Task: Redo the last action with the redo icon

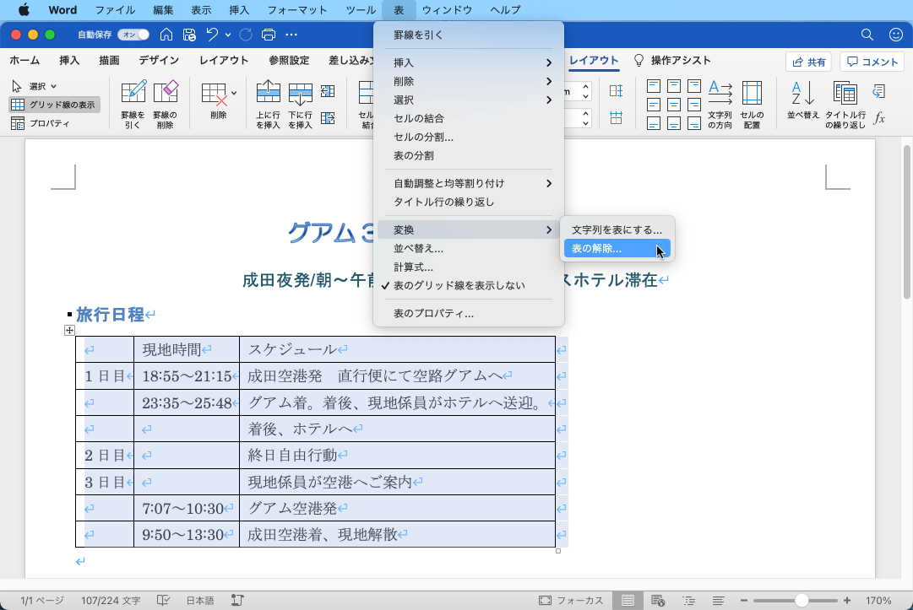Action: point(246,35)
